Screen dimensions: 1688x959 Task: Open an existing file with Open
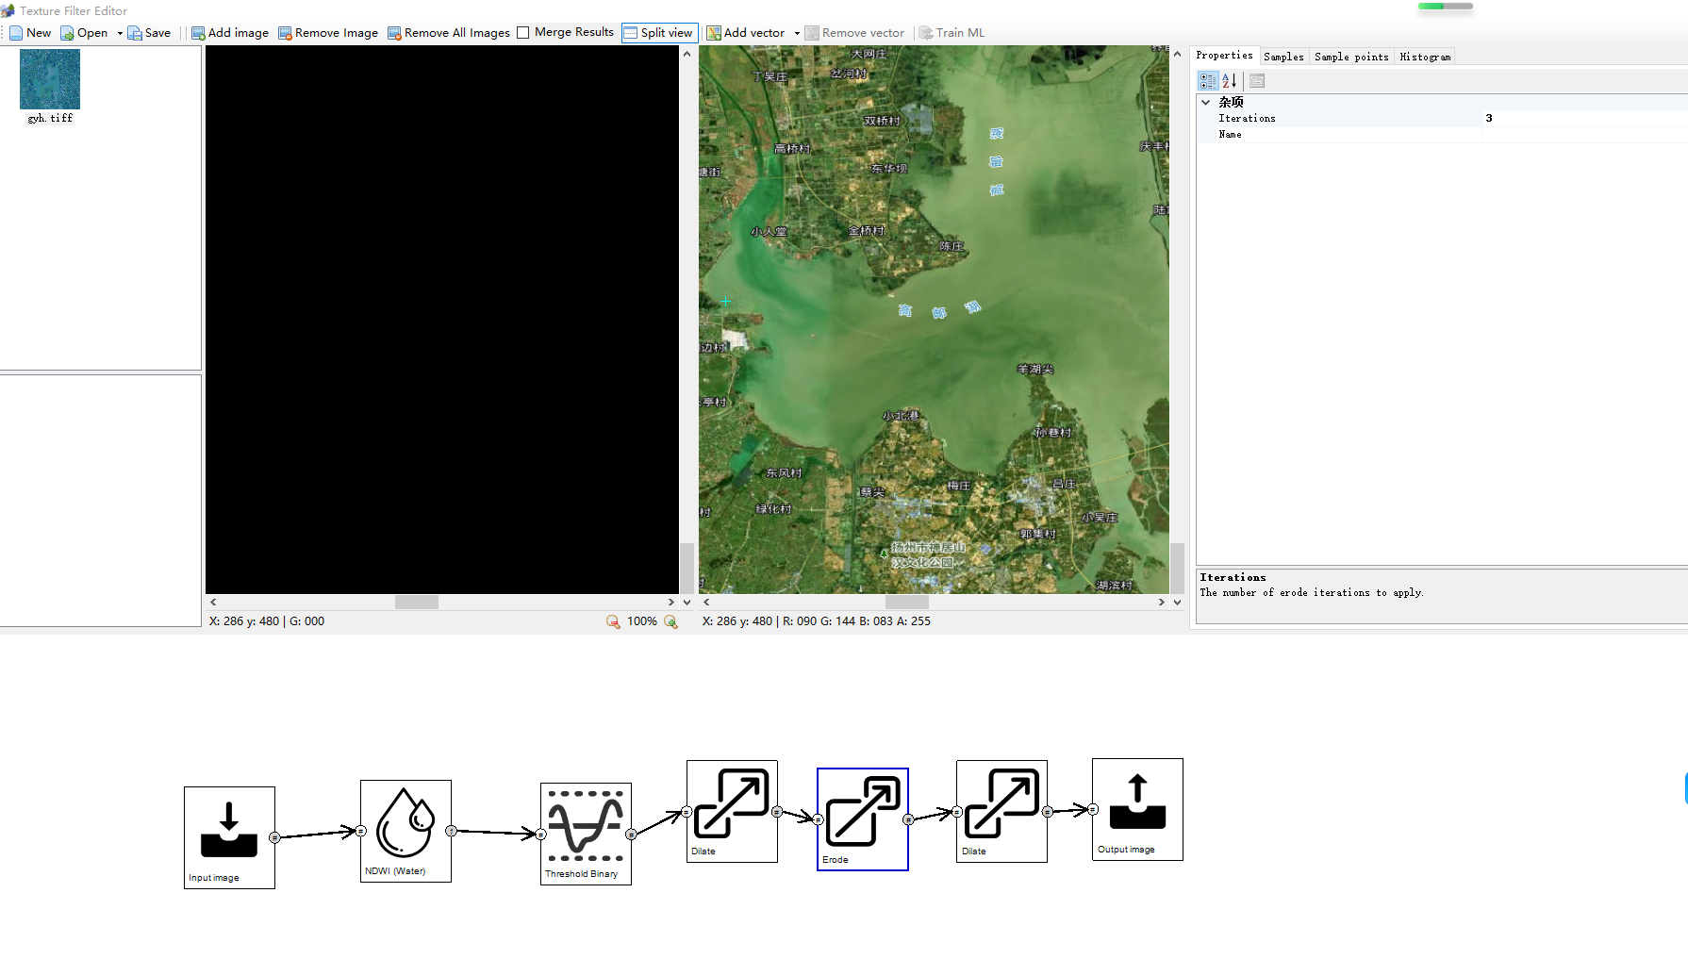(84, 33)
